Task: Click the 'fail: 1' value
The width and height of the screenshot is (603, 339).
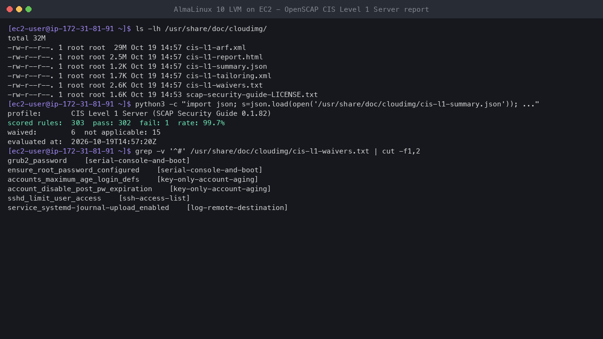Action: (x=154, y=123)
